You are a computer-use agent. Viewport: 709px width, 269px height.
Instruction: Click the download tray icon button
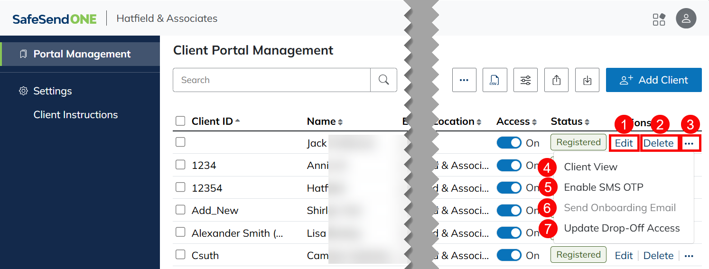point(587,80)
